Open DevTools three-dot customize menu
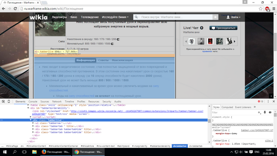This screenshot has height=156, width=277. coord(268,101)
